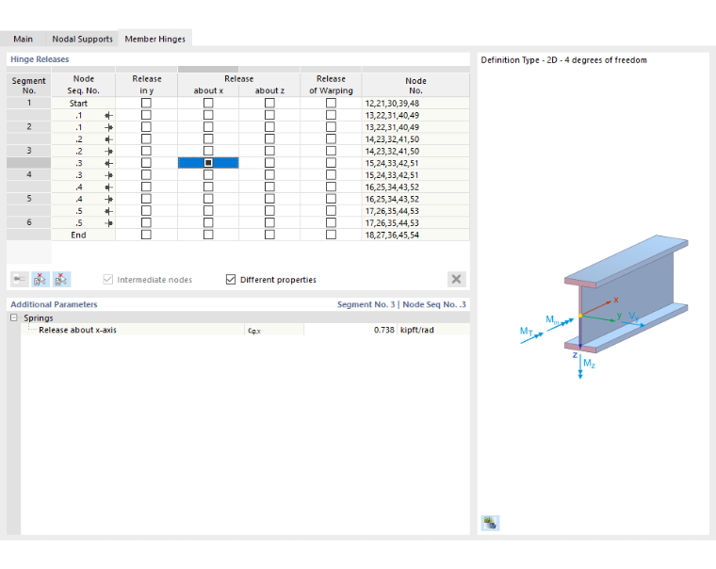Select the Member Hinges tab
Image resolution: width=716 pixels, height=569 pixels.
click(155, 39)
